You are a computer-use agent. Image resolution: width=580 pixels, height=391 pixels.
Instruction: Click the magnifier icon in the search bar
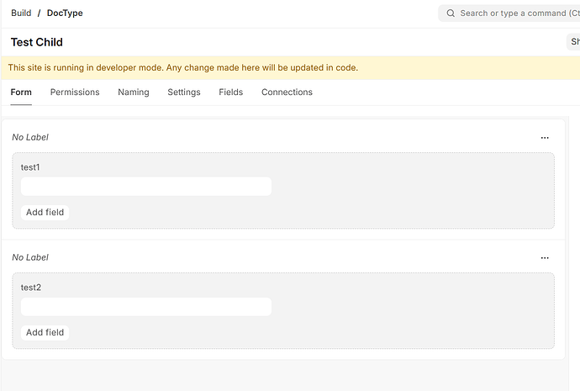point(451,13)
